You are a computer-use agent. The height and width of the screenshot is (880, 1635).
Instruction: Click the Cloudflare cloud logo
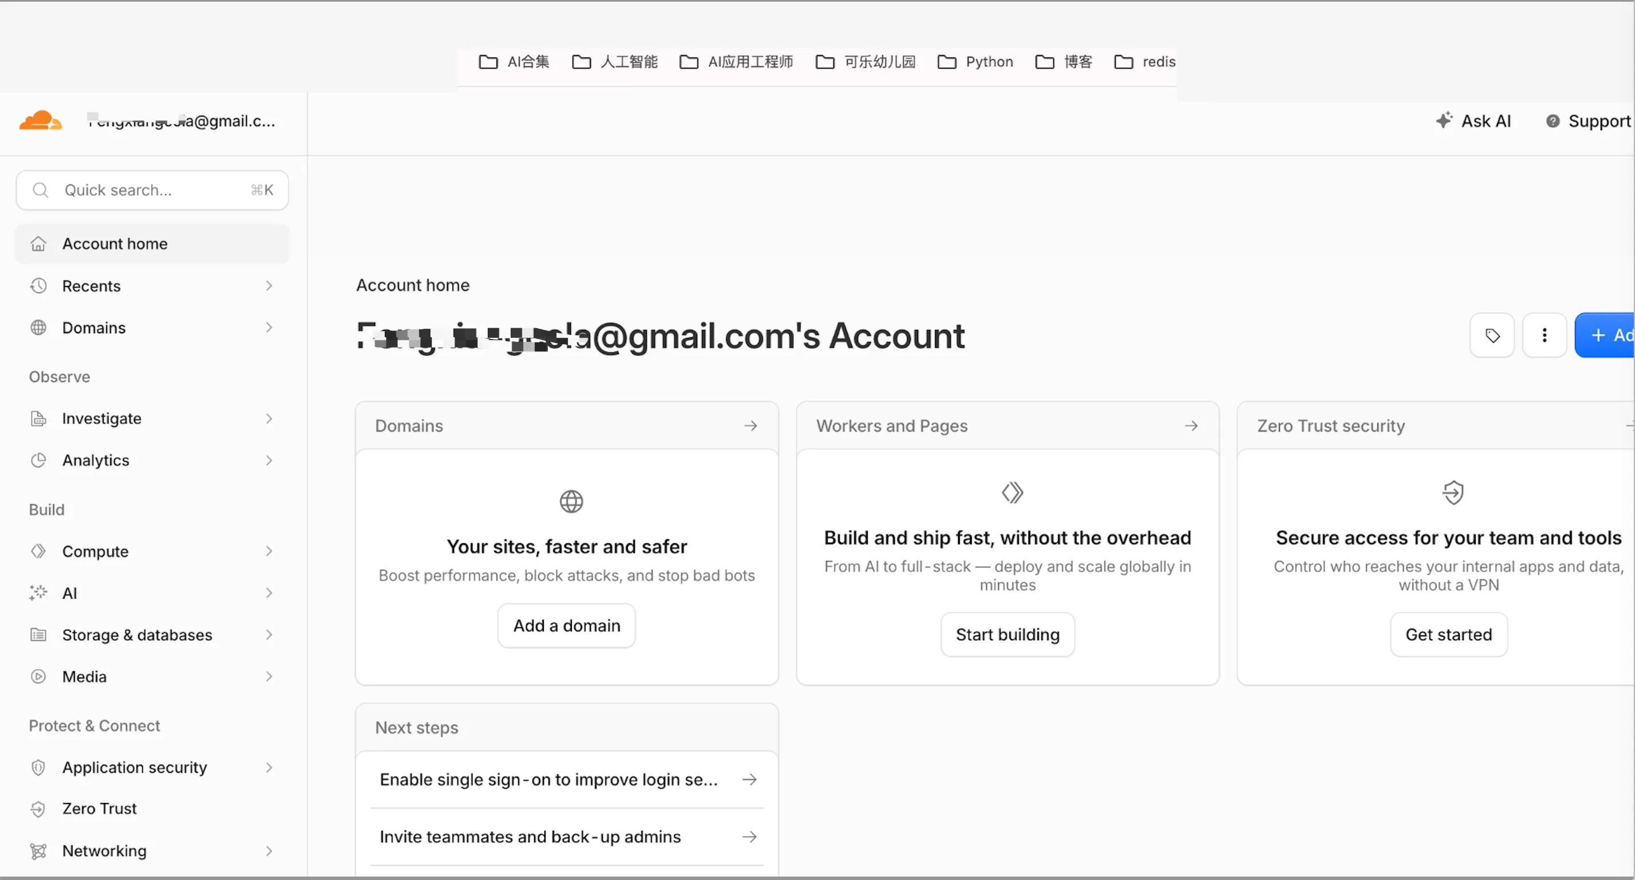click(x=40, y=120)
